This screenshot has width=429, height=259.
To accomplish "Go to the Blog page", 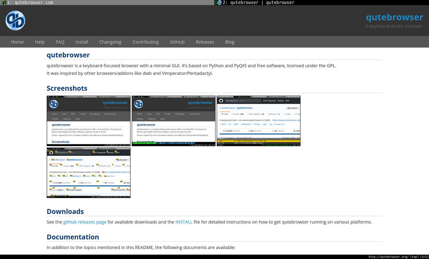I will point(230,42).
